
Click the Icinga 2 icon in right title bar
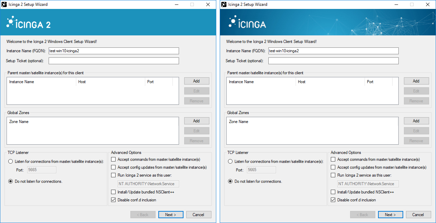pos(224,4)
